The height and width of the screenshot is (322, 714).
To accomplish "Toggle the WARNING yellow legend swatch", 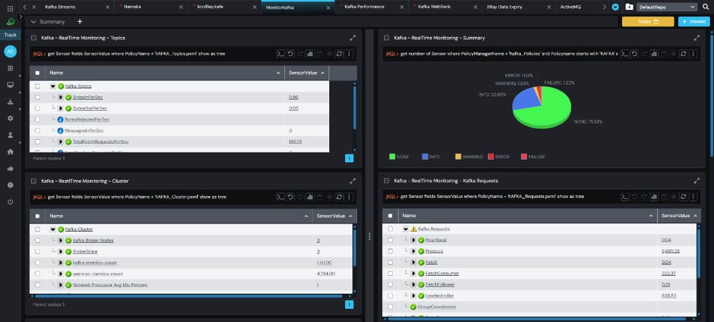I will point(458,156).
